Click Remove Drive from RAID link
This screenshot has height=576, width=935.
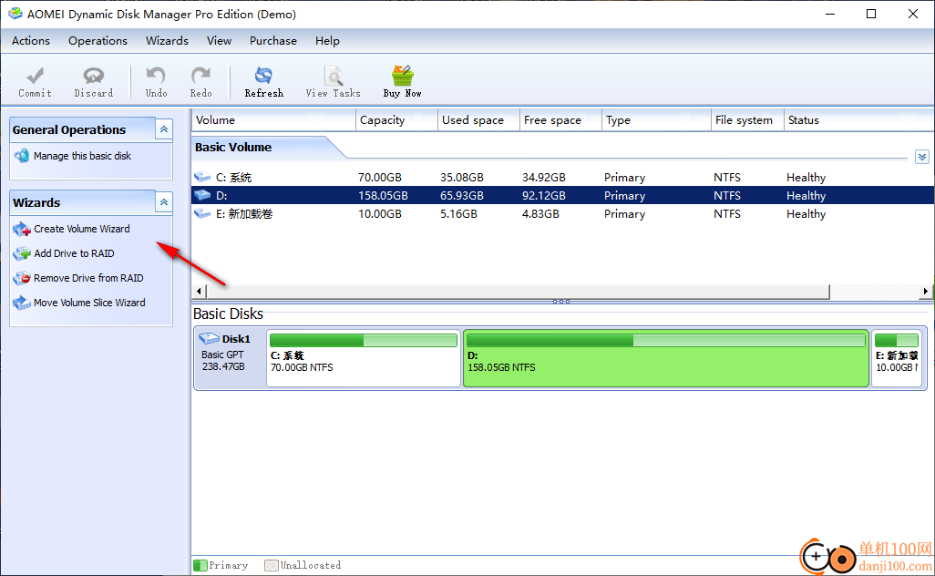pos(88,278)
